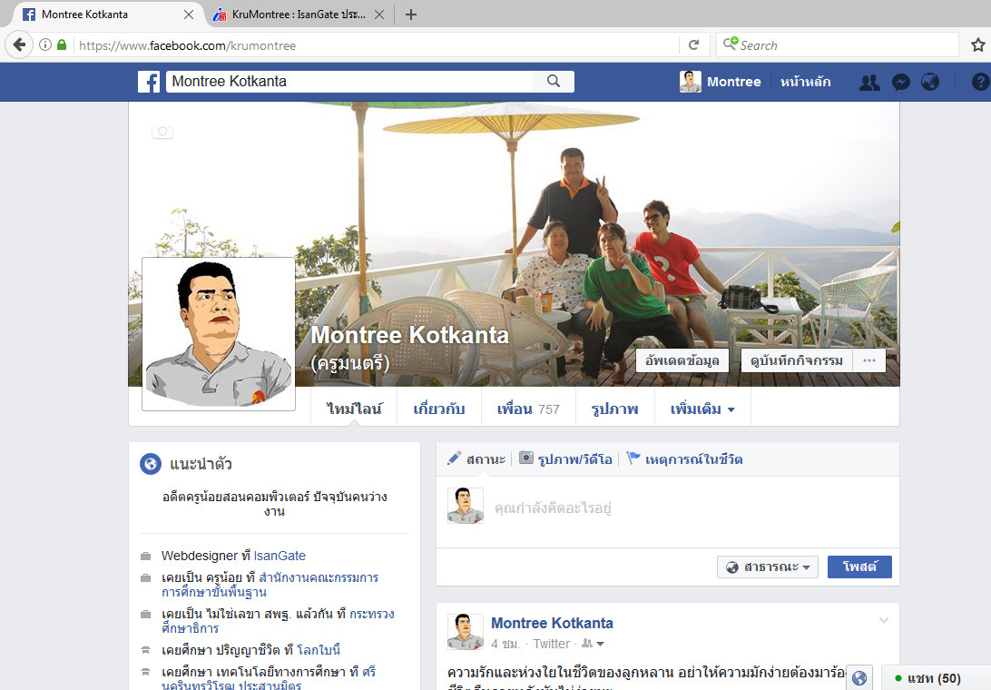Click the avatar beside status composer
This screenshot has height=690, width=991.
[466, 506]
